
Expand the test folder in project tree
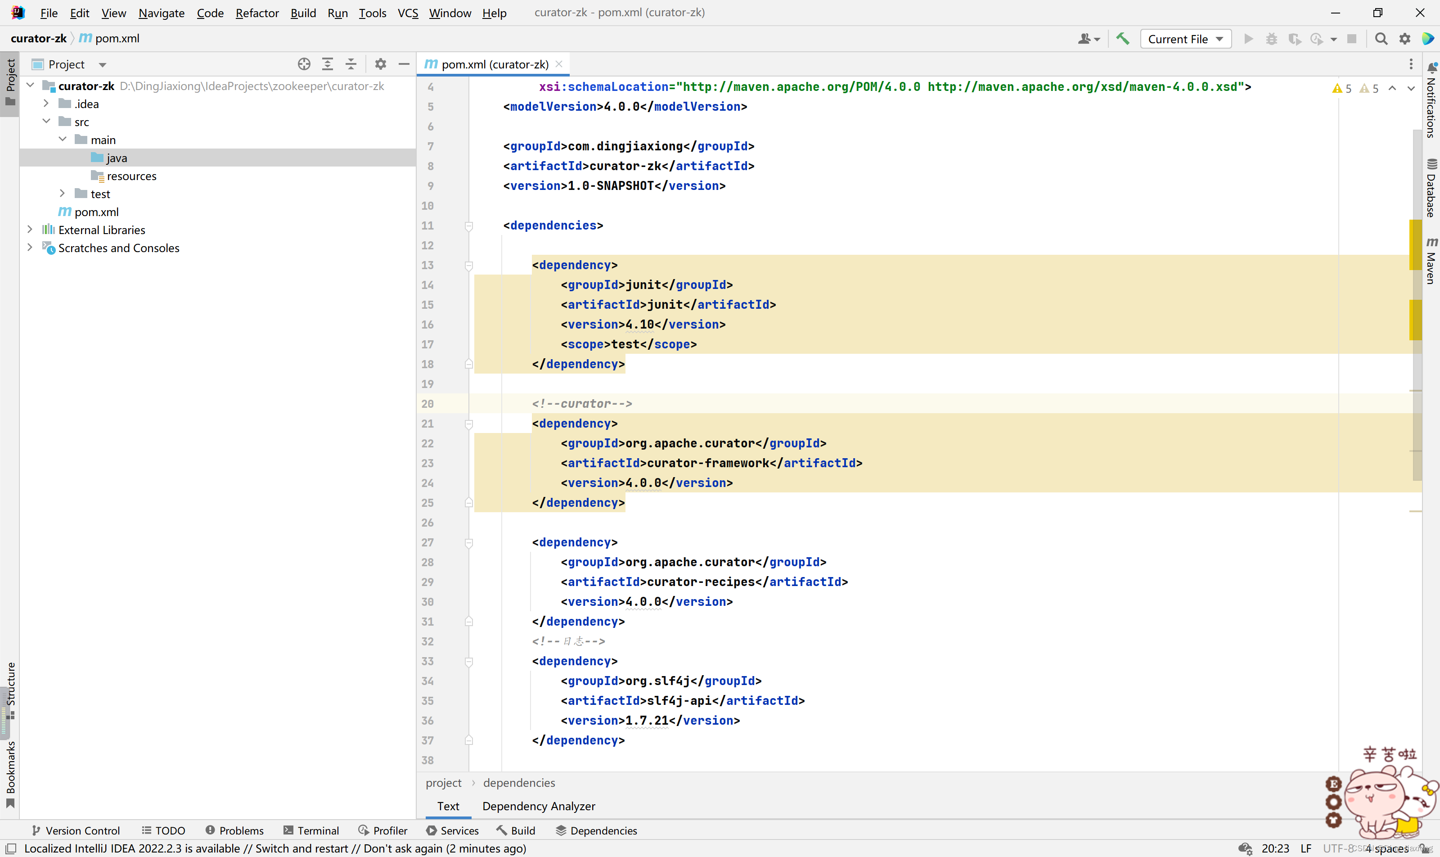[x=63, y=193]
